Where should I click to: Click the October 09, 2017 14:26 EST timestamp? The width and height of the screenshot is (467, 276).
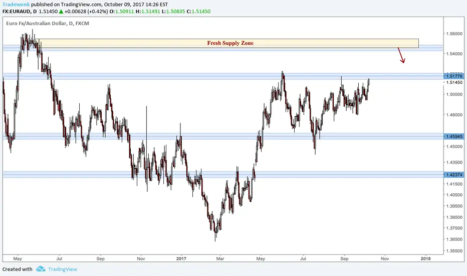click(136, 5)
